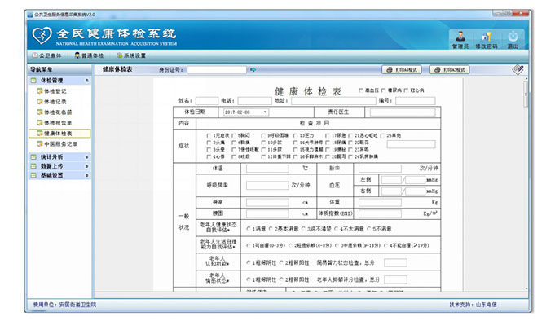The image size is (555, 321).
Task: Select 体检花名册 in the sidebar
Action: coord(55,112)
